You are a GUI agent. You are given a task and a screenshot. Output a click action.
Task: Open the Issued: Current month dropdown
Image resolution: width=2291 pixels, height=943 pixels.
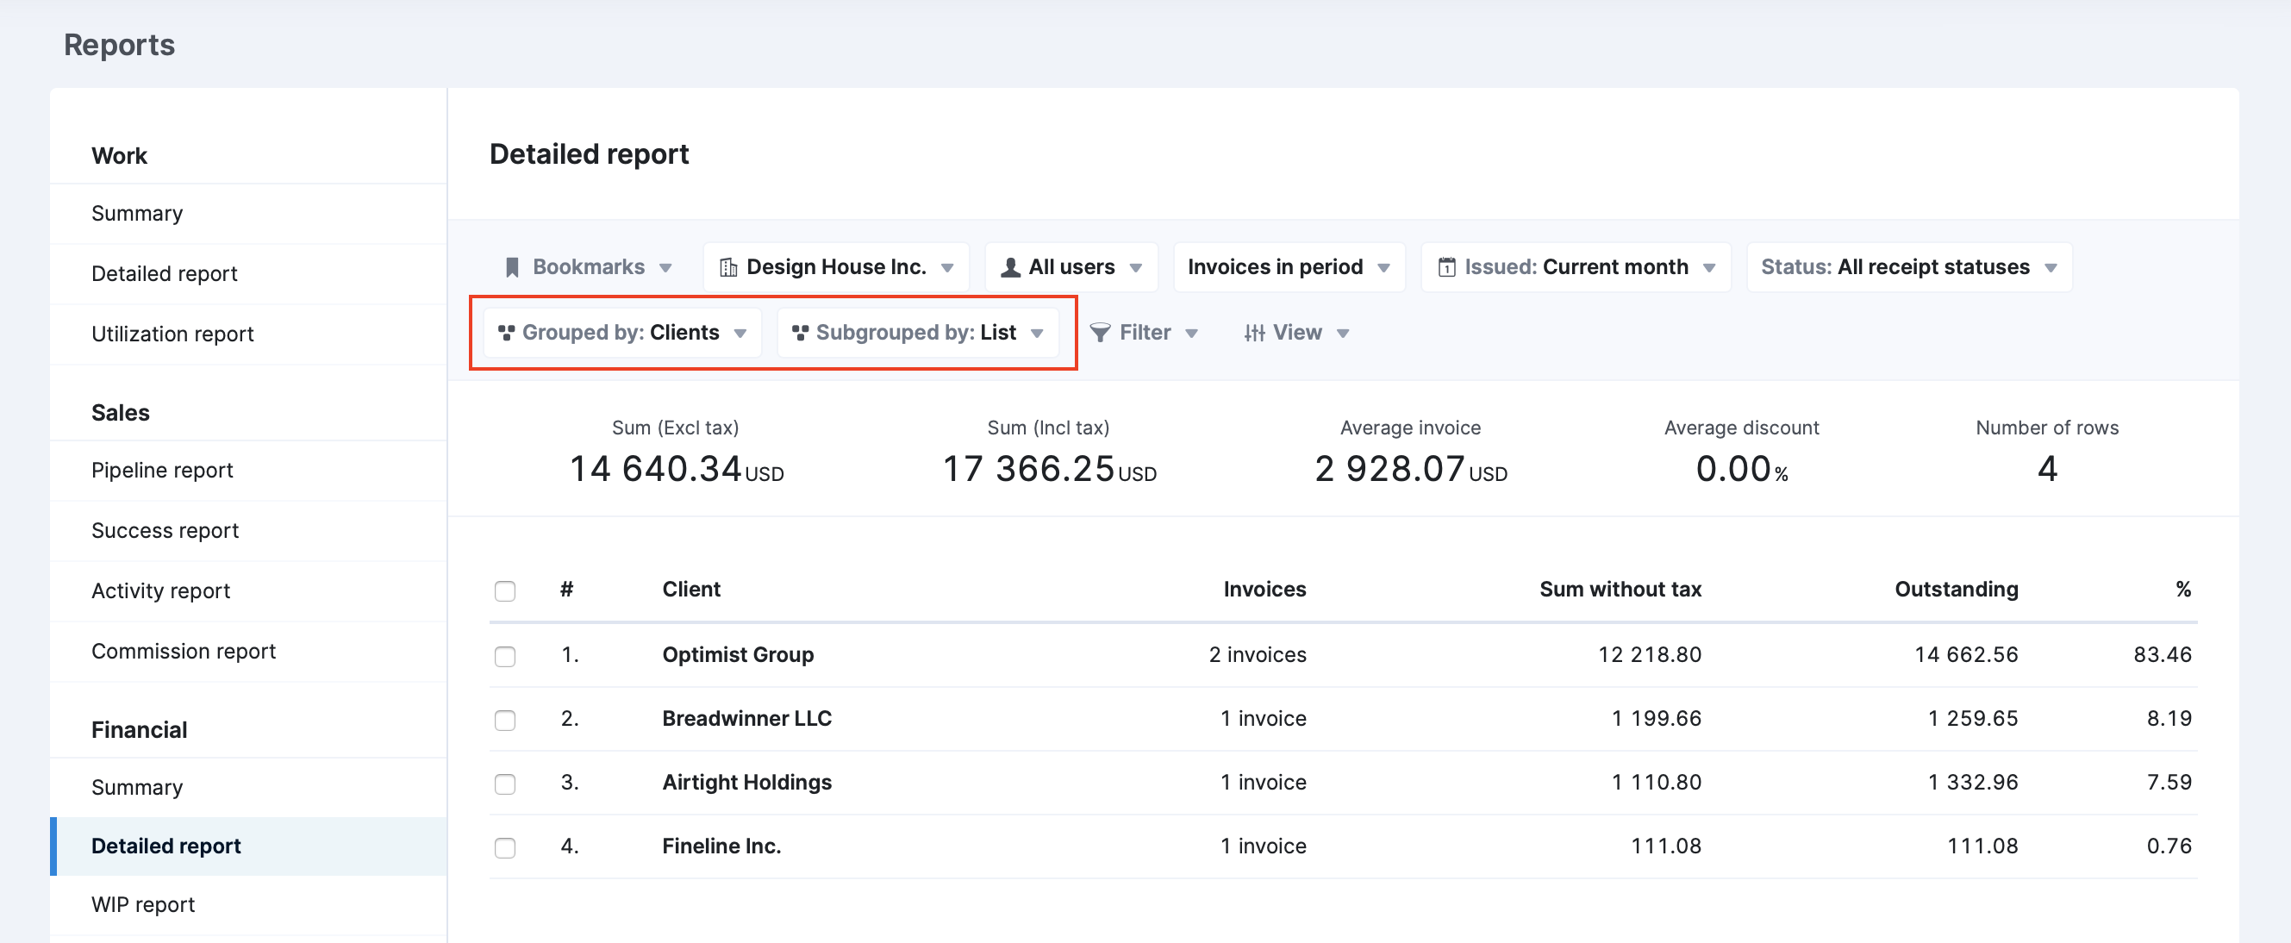tap(1576, 268)
